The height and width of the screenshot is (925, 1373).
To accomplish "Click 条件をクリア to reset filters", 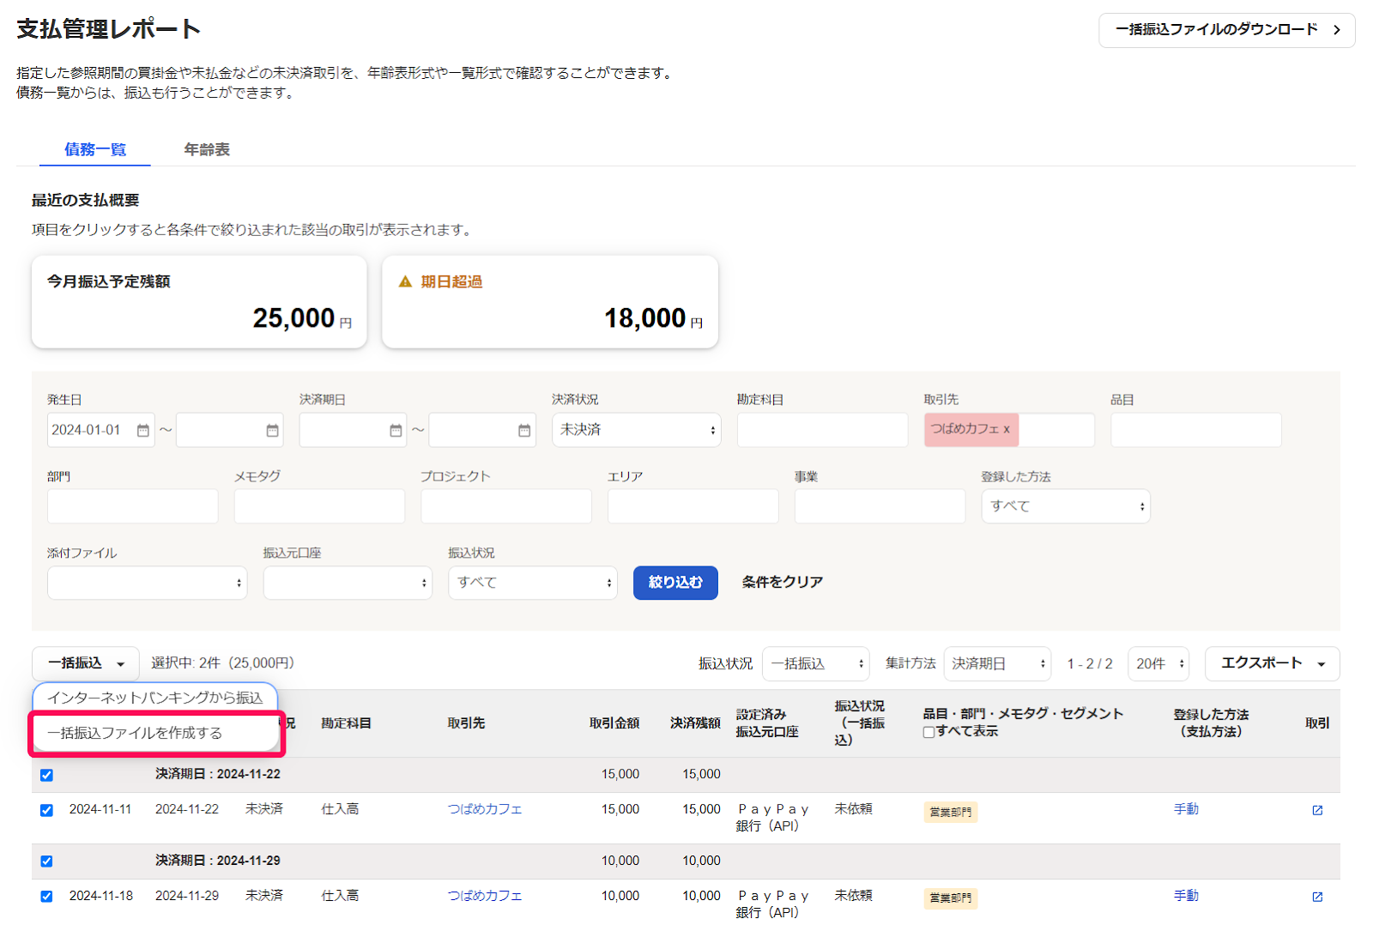I will [x=782, y=583].
